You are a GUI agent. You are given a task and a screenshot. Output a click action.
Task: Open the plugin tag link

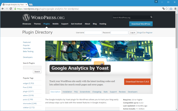[x=28, y=91]
